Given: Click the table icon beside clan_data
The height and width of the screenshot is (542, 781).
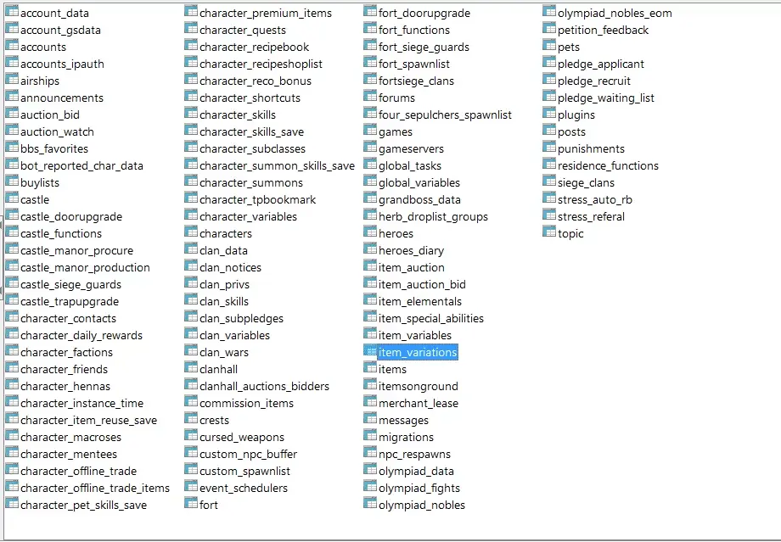Looking at the screenshot, I should click(191, 249).
